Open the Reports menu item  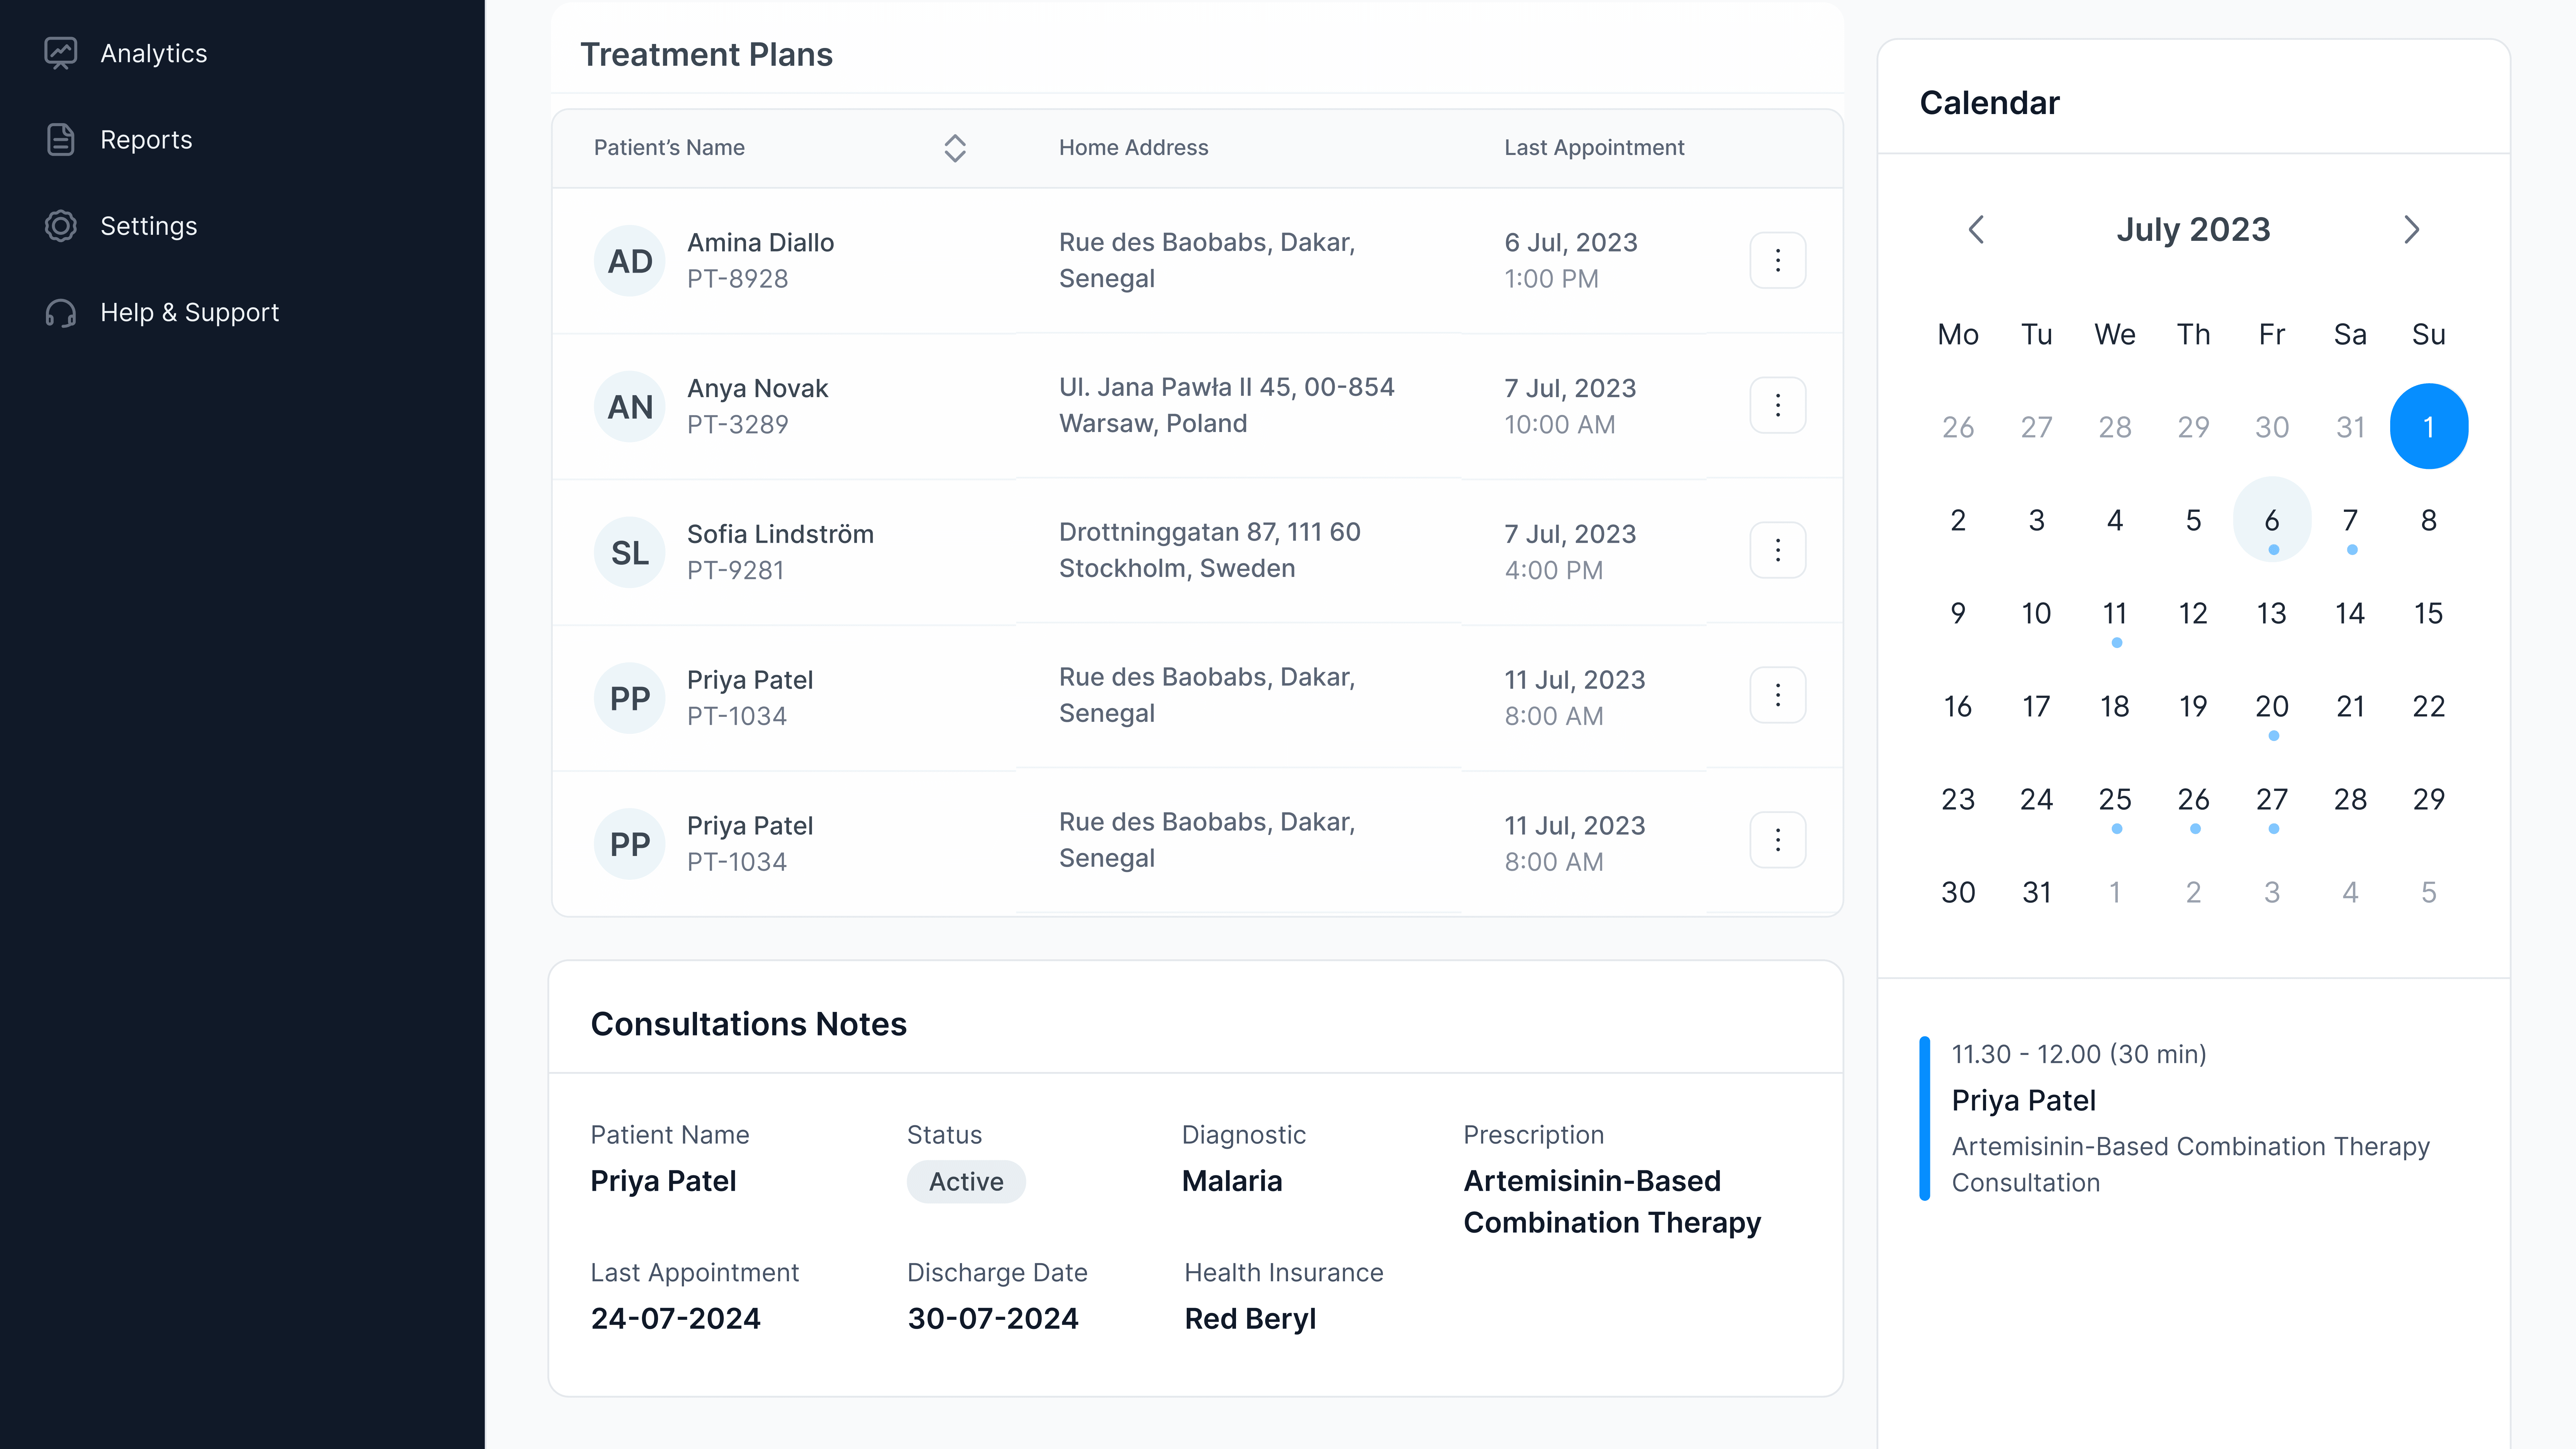[146, 140]
